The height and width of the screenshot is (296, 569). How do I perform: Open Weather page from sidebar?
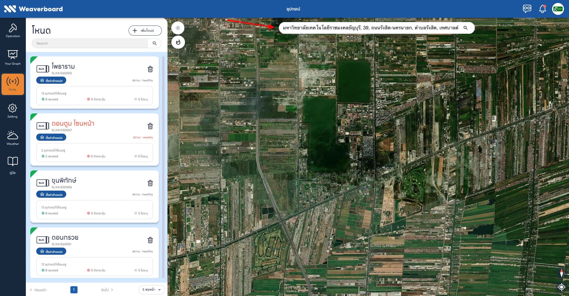[x=13, y=138]
